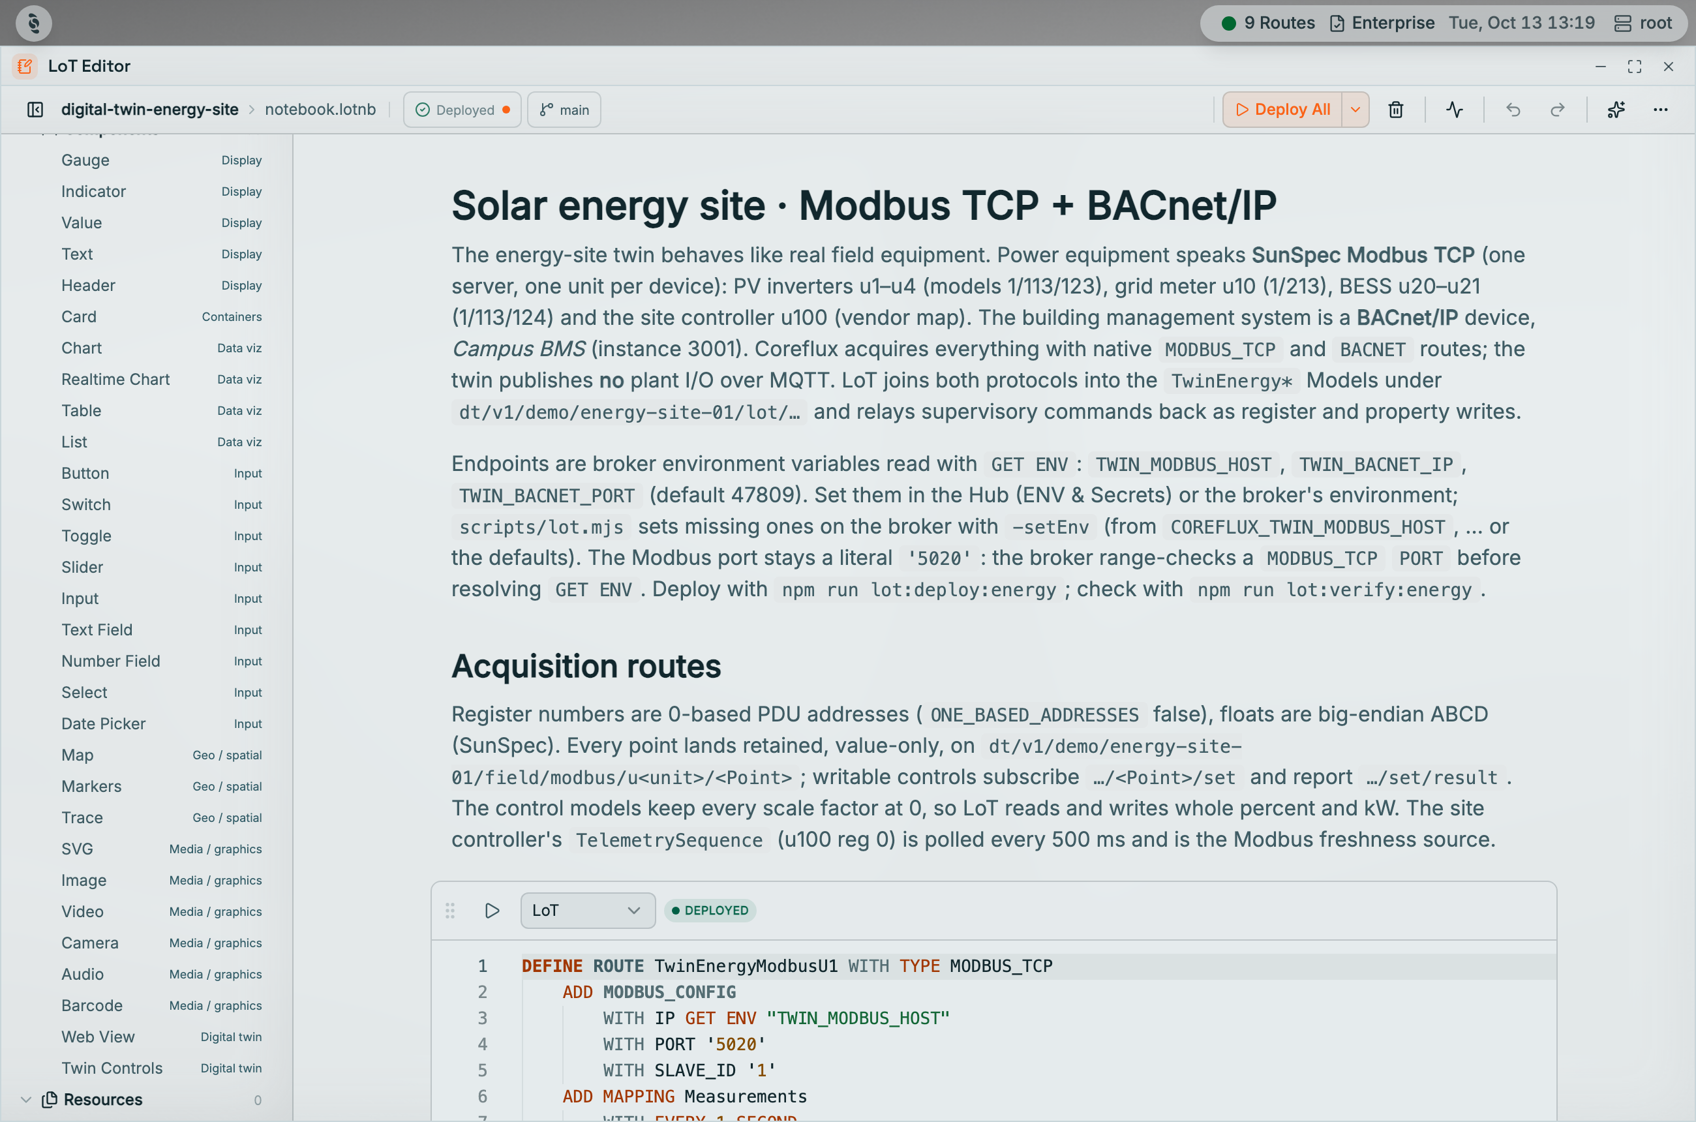Open the AI sparkle assistant icon
The height and width of the screenshot is (1122, 1696).
coord(1616,110)
